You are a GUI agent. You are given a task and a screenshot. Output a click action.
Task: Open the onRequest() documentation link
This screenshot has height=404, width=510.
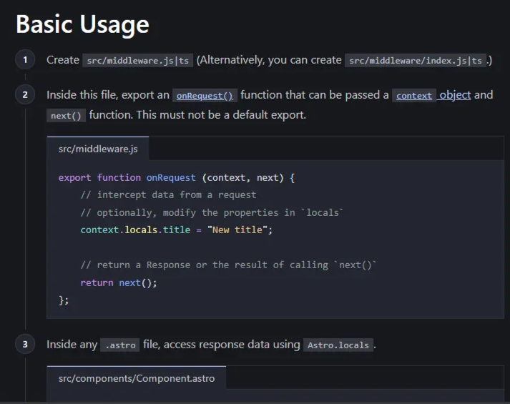click(x=205, y=96)
